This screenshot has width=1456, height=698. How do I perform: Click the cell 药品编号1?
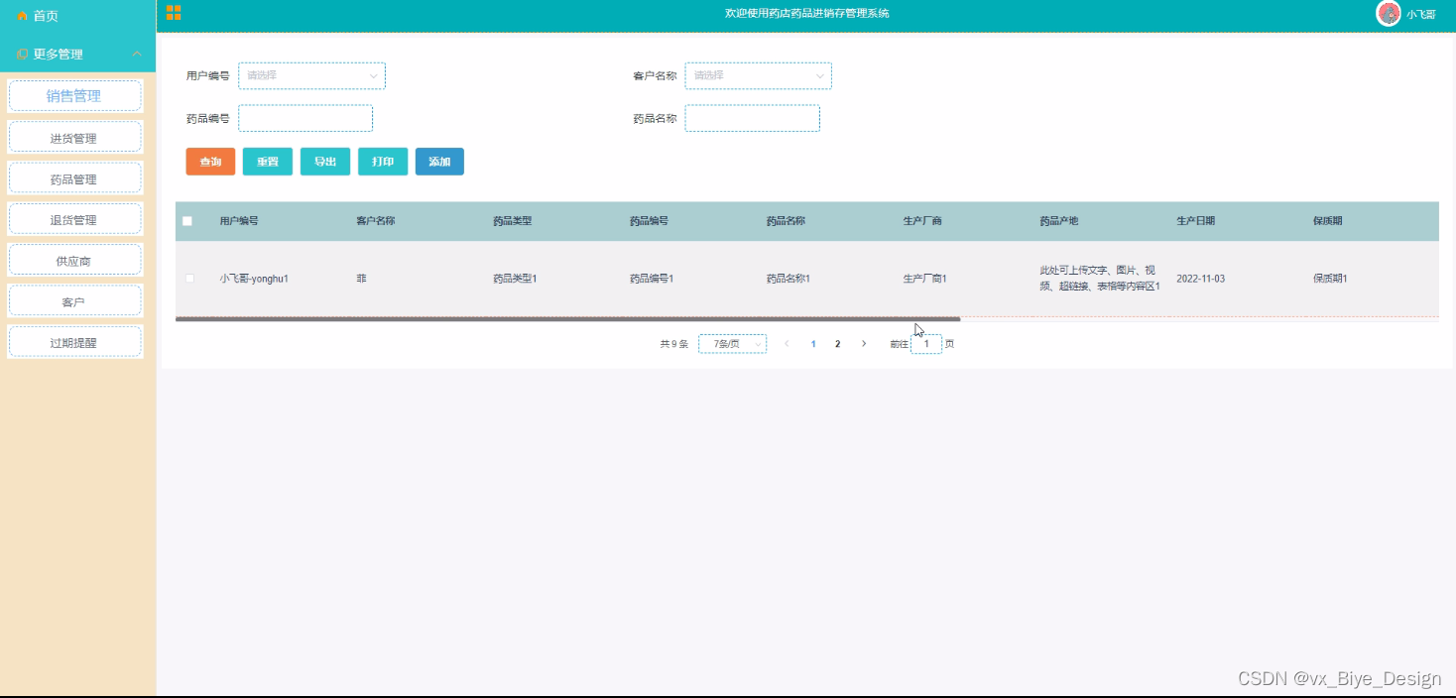click(x=652, y=279)
